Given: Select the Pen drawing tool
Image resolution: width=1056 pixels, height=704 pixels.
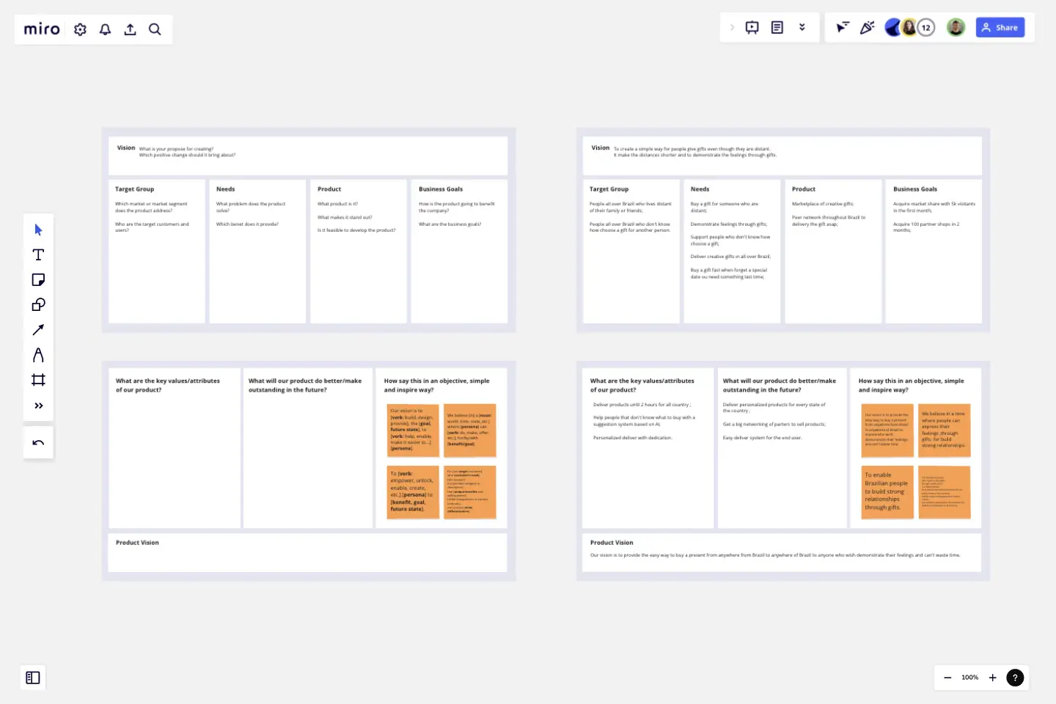Looking at the screenshot, I should [x=38, y=354].
